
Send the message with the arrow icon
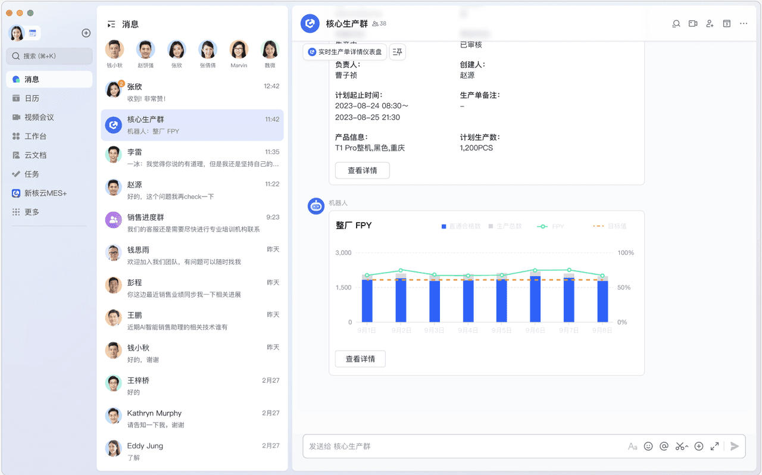click(x=735, y=446)
